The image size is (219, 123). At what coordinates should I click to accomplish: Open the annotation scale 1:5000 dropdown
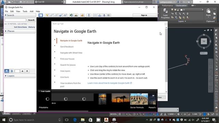pyautogui.click(x=171, y=114)
